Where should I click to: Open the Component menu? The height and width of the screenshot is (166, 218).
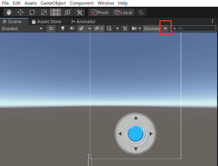[x=82, y=3]
